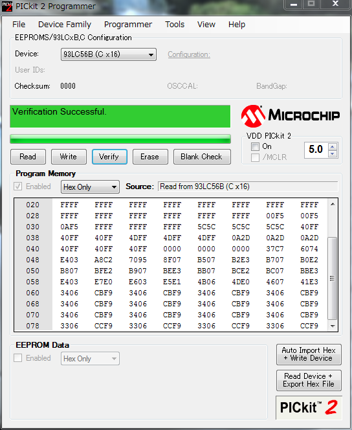Open the View menu

(x=206, y=25)
